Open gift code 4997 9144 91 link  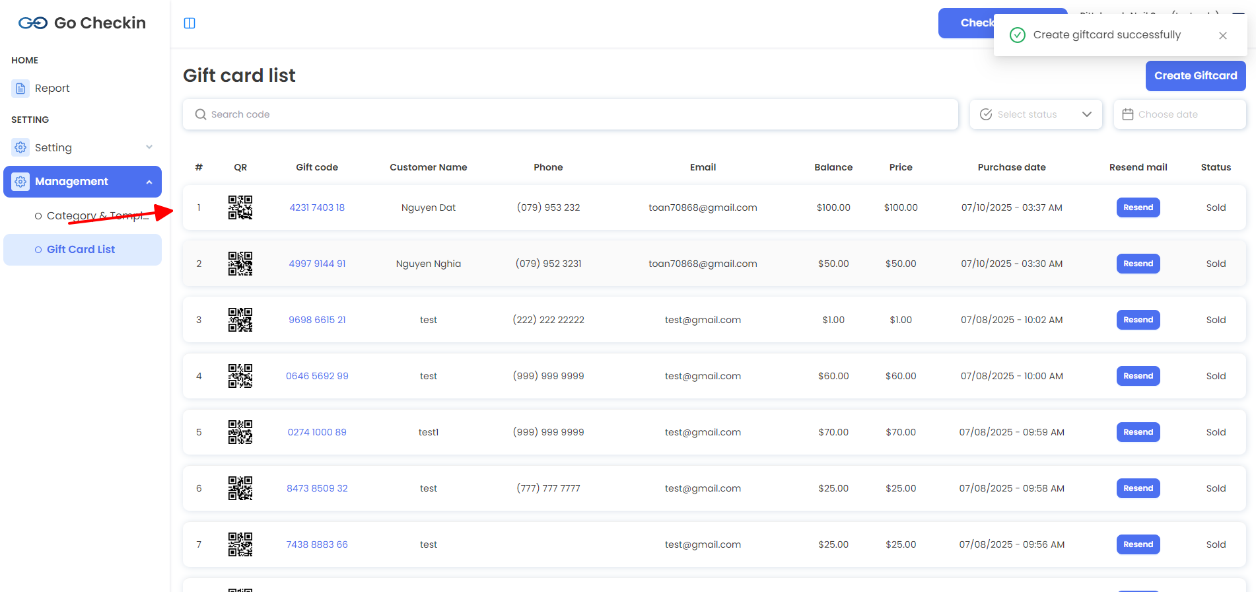[x=317, y=264]
